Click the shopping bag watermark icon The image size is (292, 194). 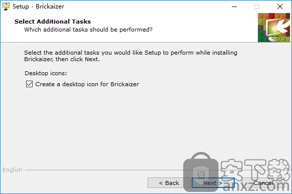pyautogui.click(x=201, y=172)
